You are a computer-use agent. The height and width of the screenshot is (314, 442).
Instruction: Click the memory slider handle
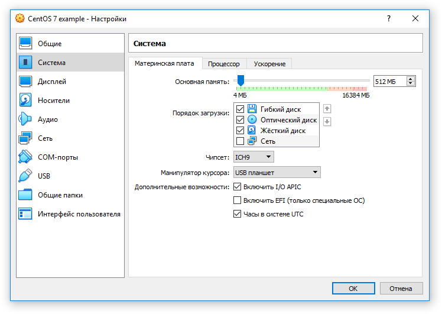(x=240, y=80)
